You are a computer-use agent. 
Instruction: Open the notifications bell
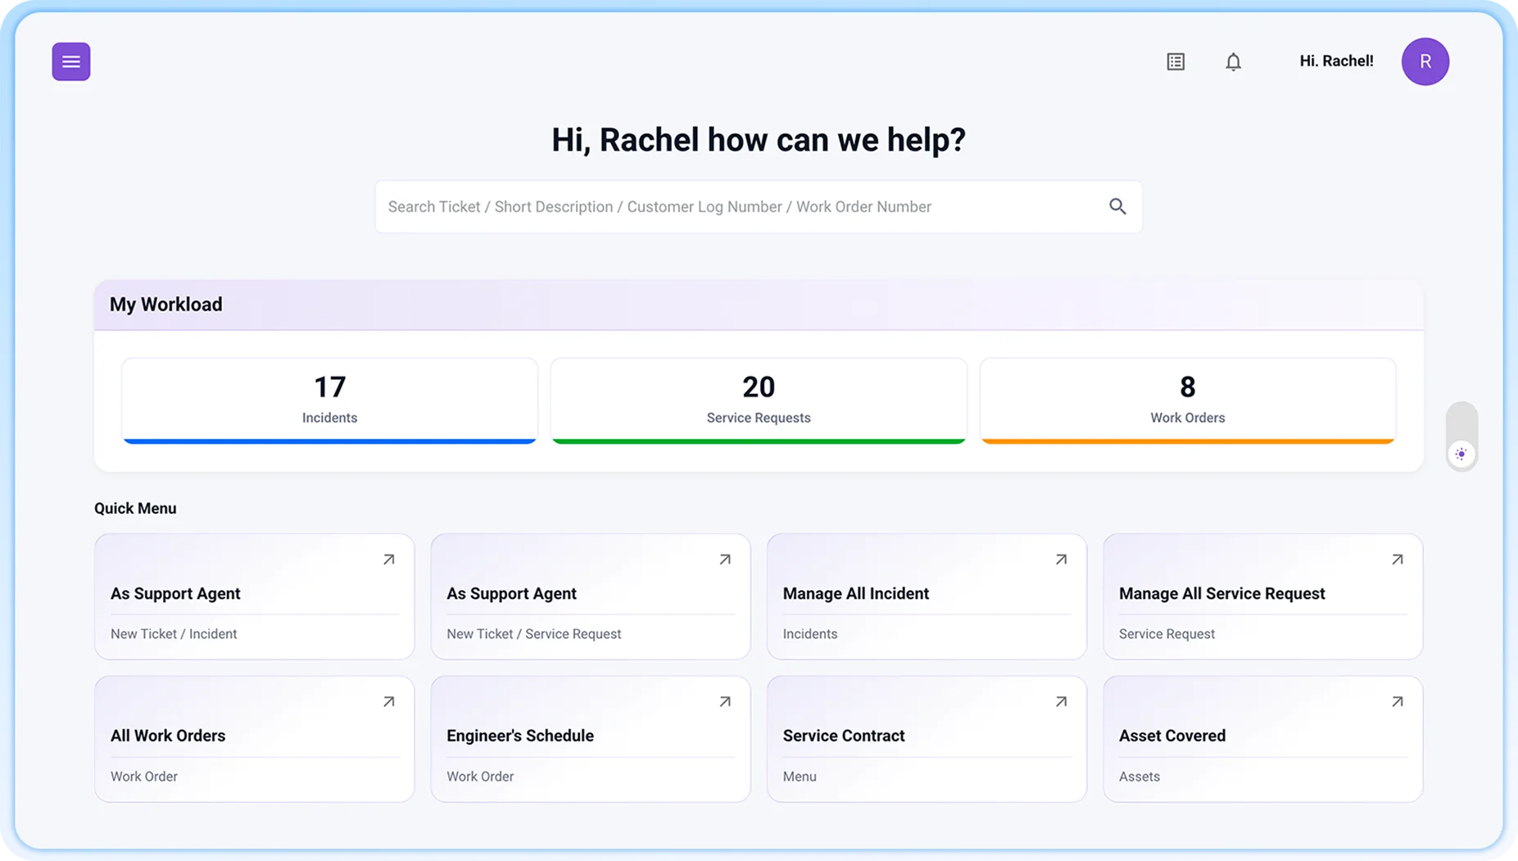pos(1233,61)
